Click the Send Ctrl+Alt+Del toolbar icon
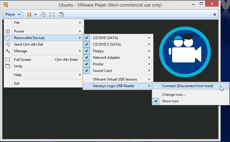The height and width of the screenshot is (142, 230). pyautogui.click(x=43, y=14)
